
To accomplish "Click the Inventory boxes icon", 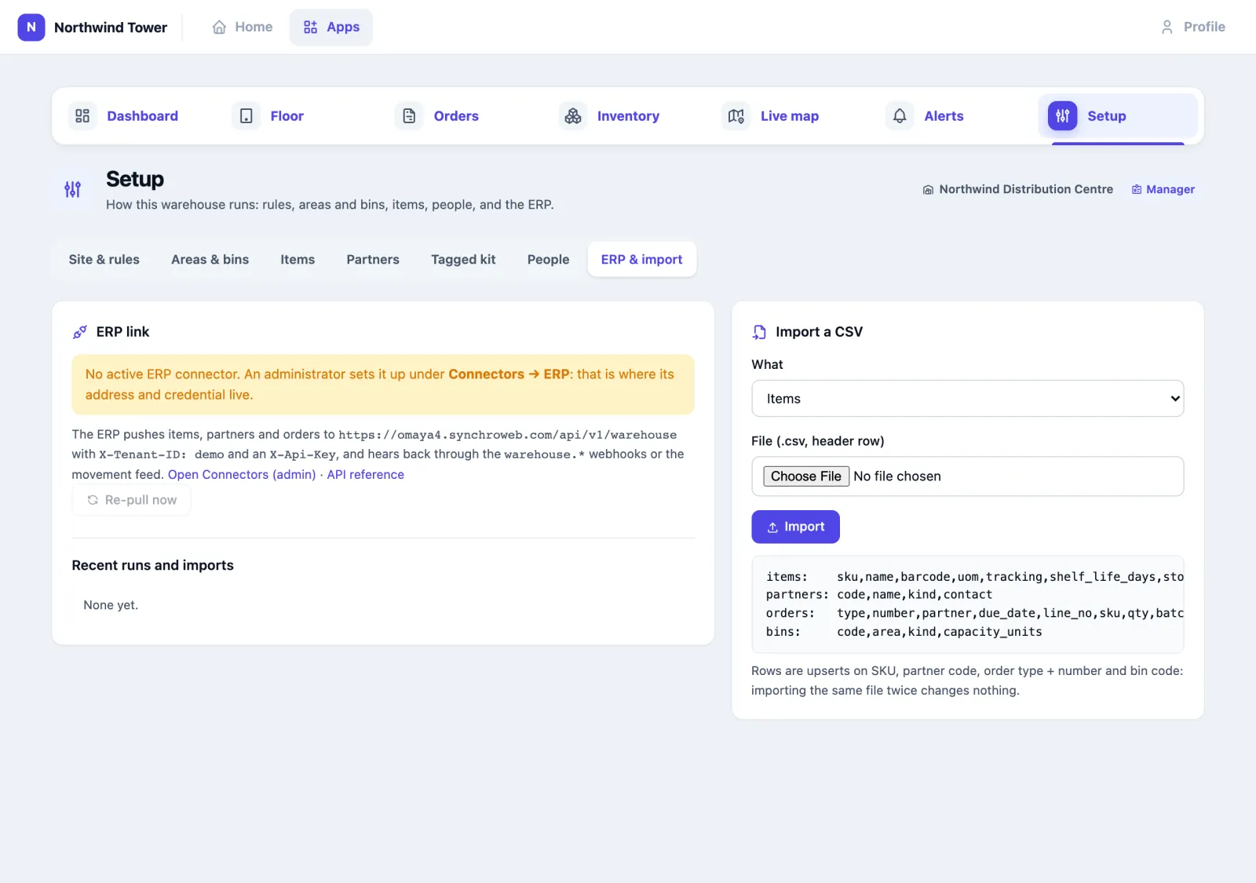I will tap(573, 116).
